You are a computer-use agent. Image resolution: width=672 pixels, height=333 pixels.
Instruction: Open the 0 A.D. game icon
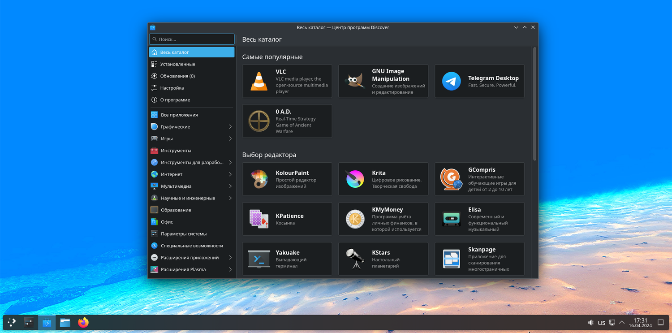click(259, 121)
